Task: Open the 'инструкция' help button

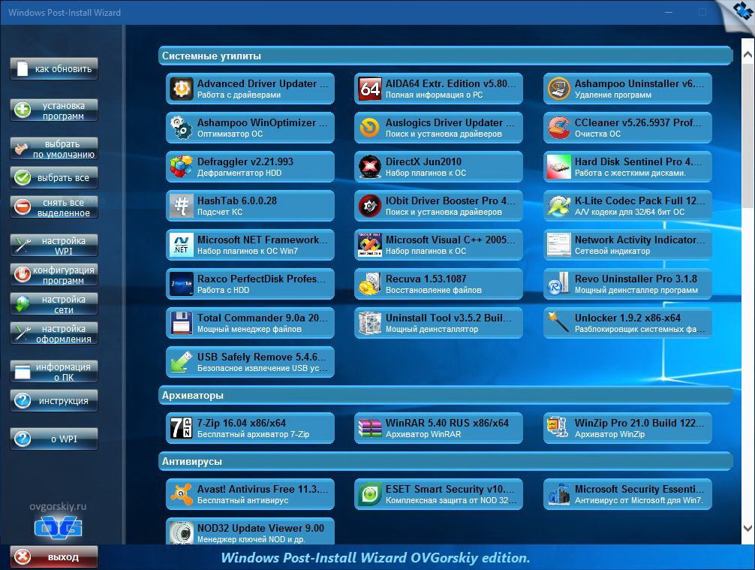Action: [x=54, y=401]
